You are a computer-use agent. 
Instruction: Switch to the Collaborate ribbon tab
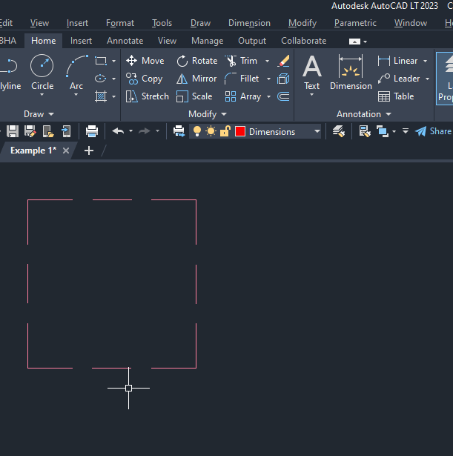(x=303, y=41)
